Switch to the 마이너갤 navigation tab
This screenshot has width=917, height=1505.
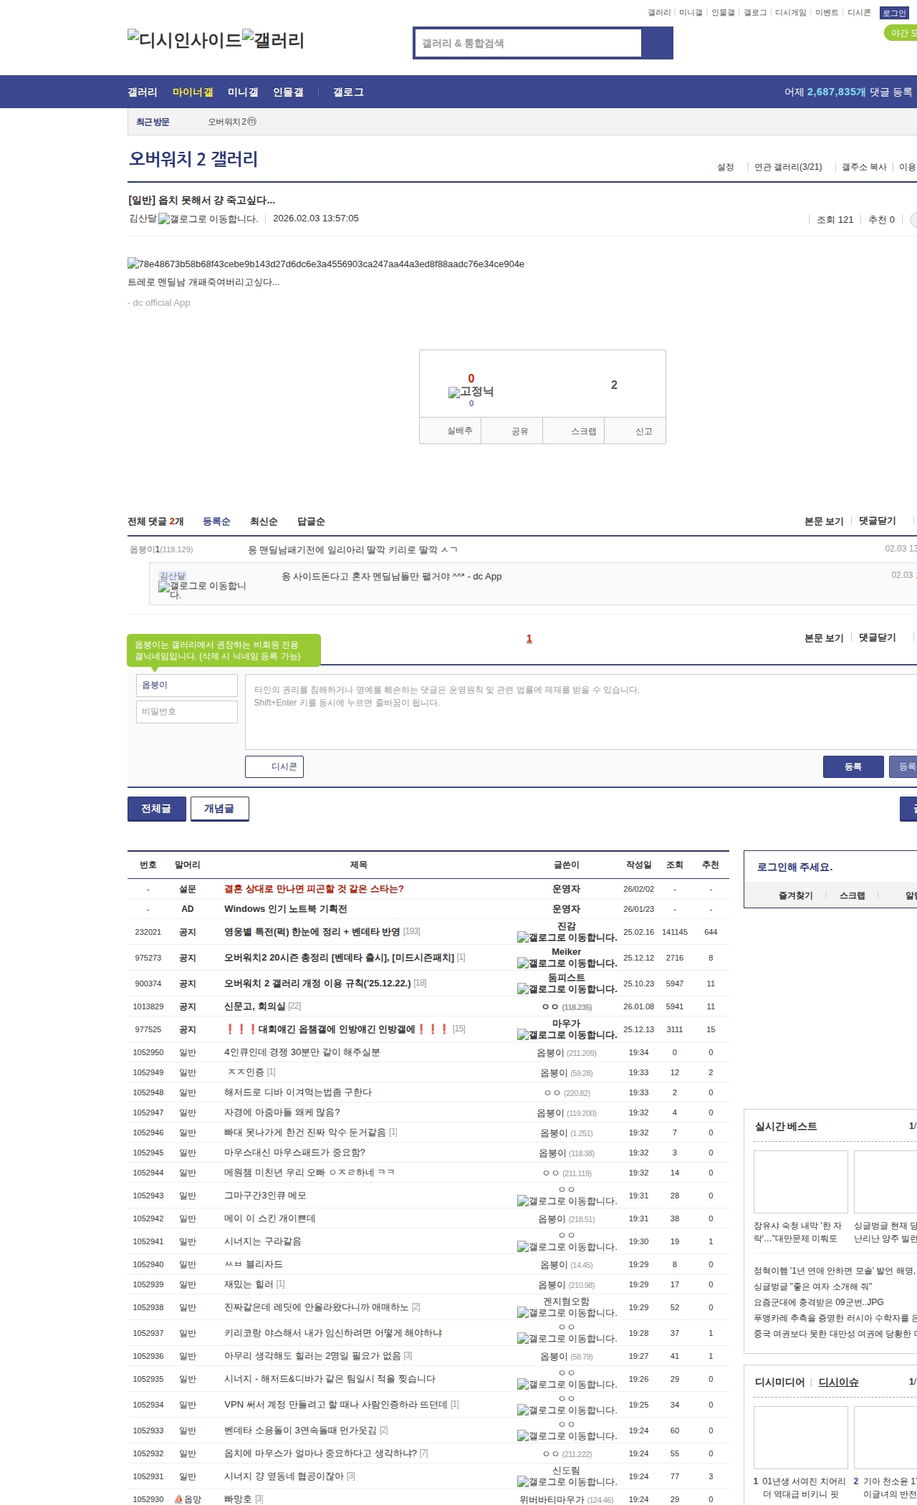point(193,92)
